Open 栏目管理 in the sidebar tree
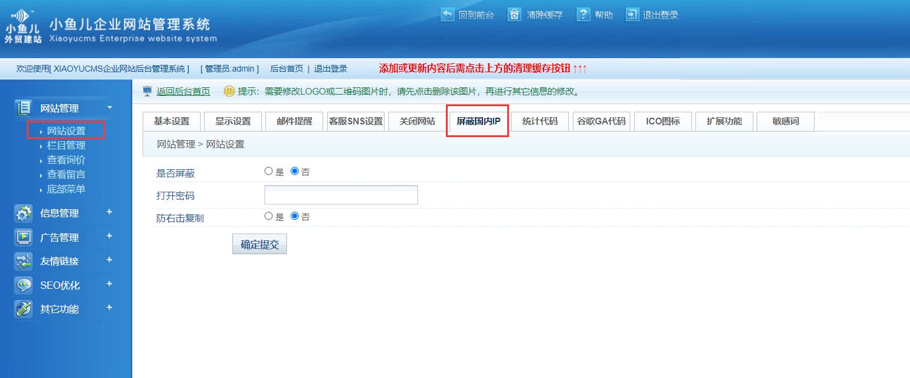The height and width of the screenshot is (378, 910). (x=66, y=146)
